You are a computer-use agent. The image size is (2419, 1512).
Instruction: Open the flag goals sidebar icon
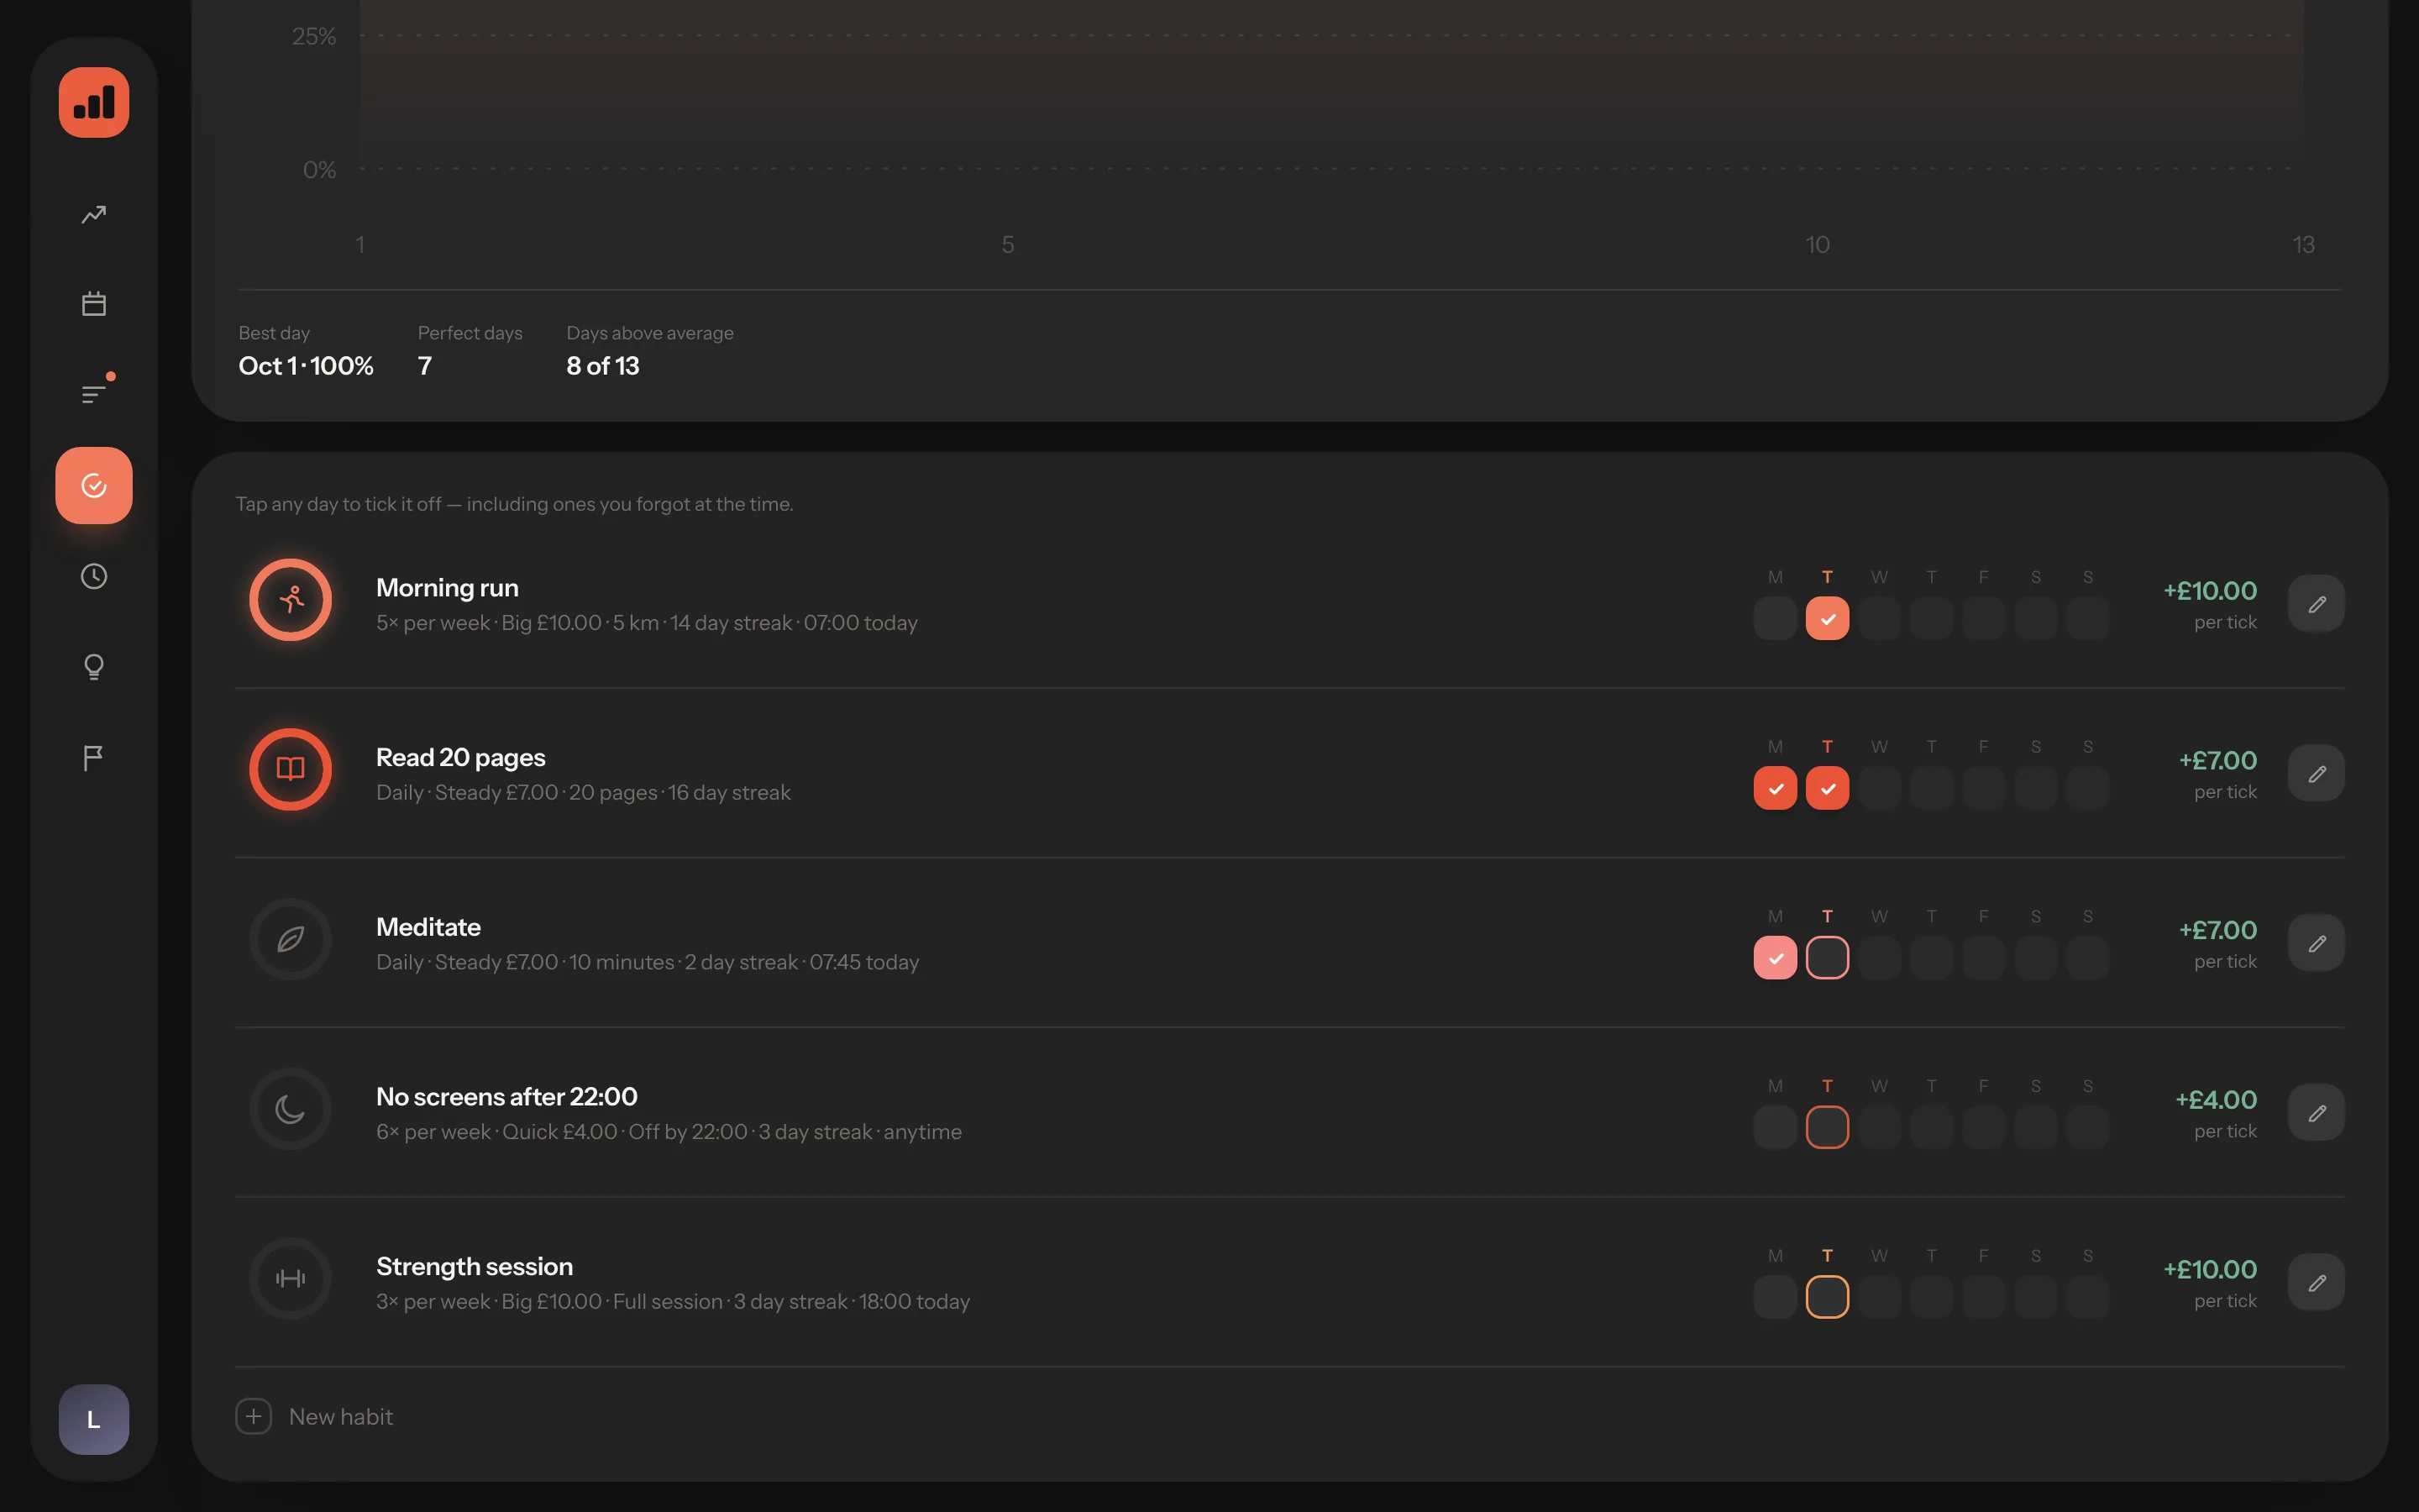[94, 758]
